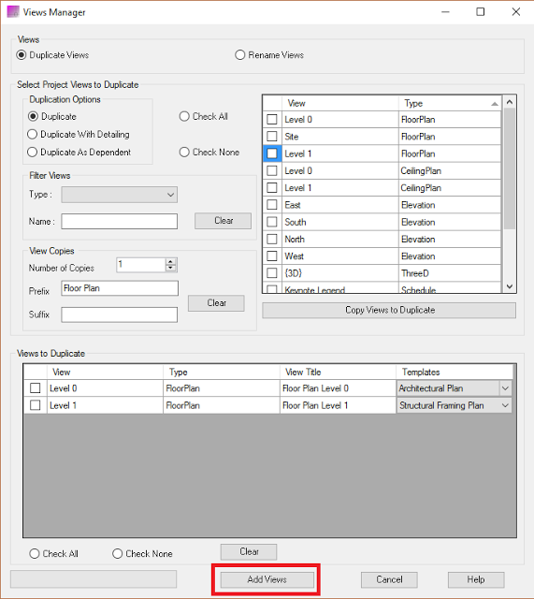Click the scroll up arrow in views list
The height and width of the screenshot is (599, 534).
[x=509, y=102]
